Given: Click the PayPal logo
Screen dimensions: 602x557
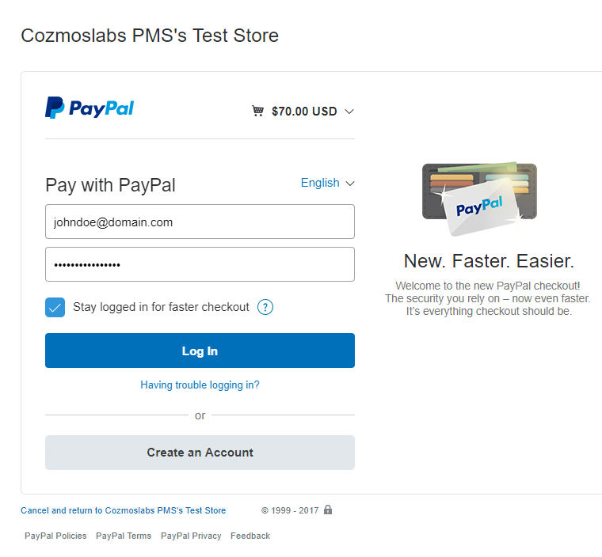Looking at the screenshot, I should pos(90,108).
